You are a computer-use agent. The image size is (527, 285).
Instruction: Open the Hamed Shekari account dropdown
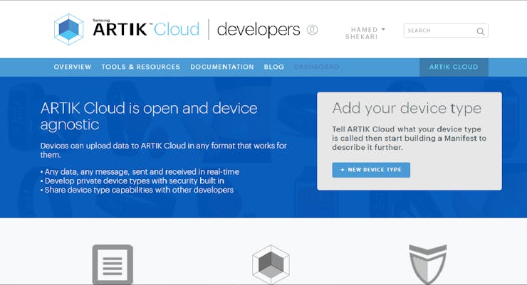365,33
